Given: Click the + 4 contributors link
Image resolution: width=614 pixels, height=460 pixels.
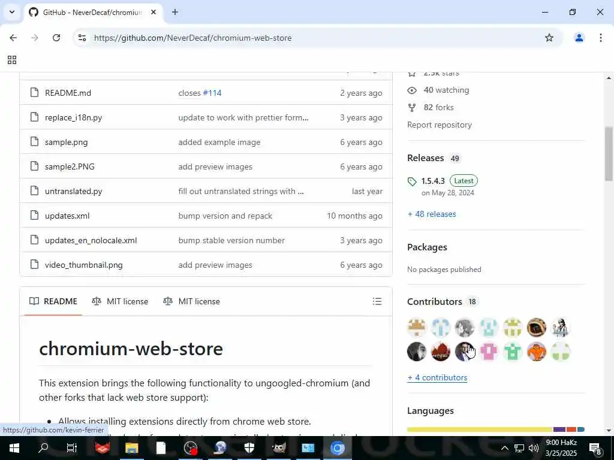Looking at the screenshot, I should [437, 377].
